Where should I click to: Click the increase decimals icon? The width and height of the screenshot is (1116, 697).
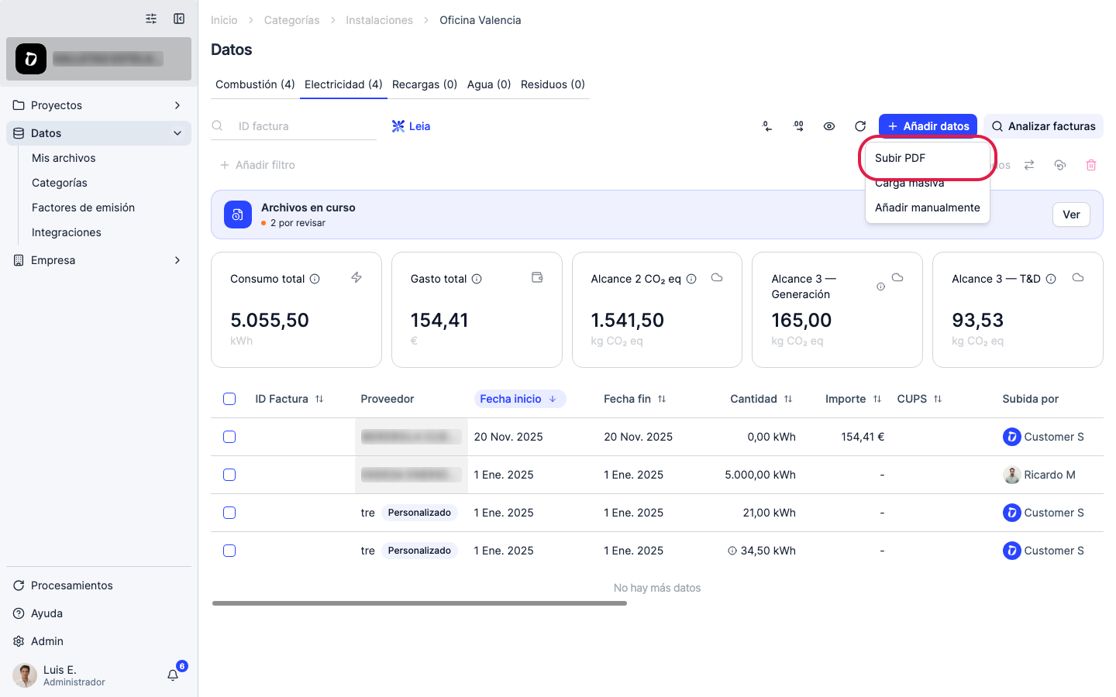798,126
